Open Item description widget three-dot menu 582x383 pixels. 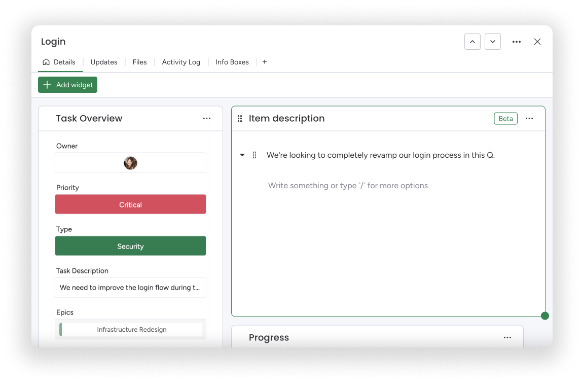(x=529, y=118)
